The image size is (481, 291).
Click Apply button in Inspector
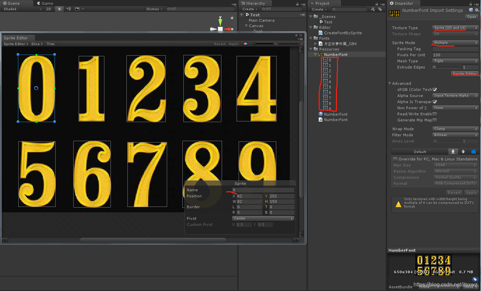click(471, 192)
